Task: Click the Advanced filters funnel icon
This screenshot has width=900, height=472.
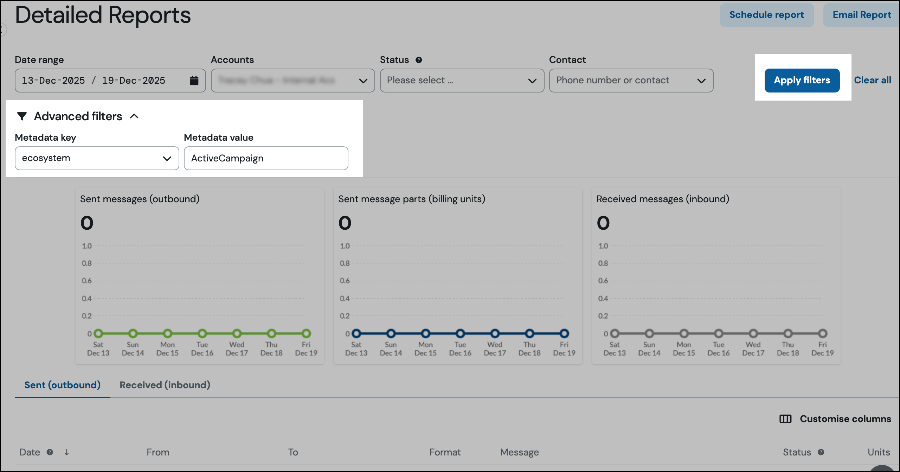Action: coord(22,116)
